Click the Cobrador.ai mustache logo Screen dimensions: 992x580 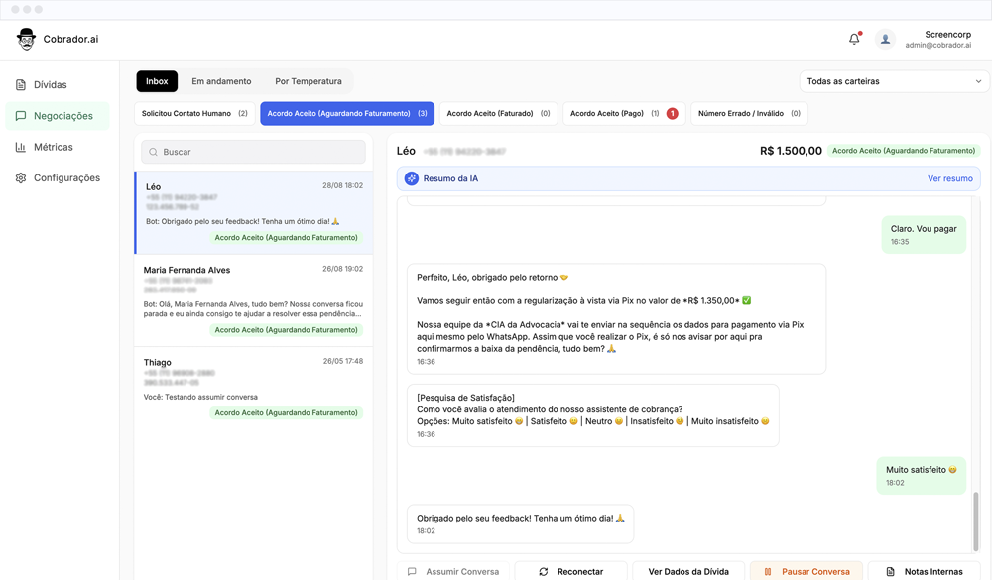(26, 40)
